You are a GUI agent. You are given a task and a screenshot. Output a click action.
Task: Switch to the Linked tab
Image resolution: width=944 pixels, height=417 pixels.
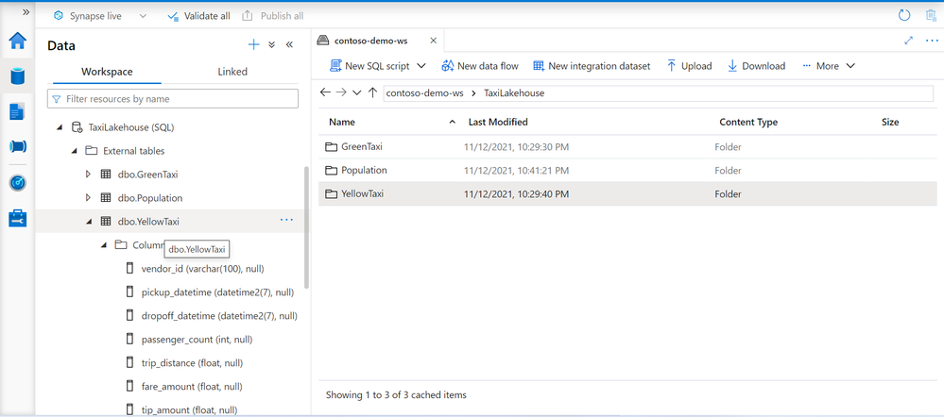(x=232, y=72)
